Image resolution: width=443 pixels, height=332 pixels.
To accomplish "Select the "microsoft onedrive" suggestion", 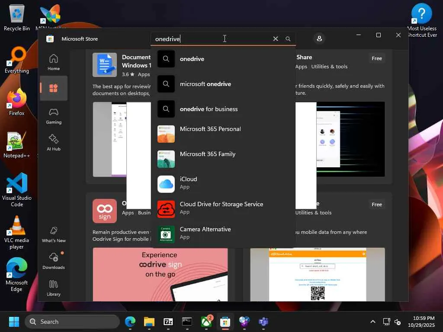I will [x=223, y=84].
